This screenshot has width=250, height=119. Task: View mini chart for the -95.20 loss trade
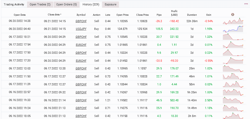233,61
